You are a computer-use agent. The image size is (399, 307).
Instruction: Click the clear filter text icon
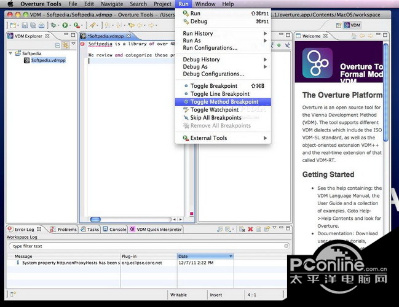[286, 246]
